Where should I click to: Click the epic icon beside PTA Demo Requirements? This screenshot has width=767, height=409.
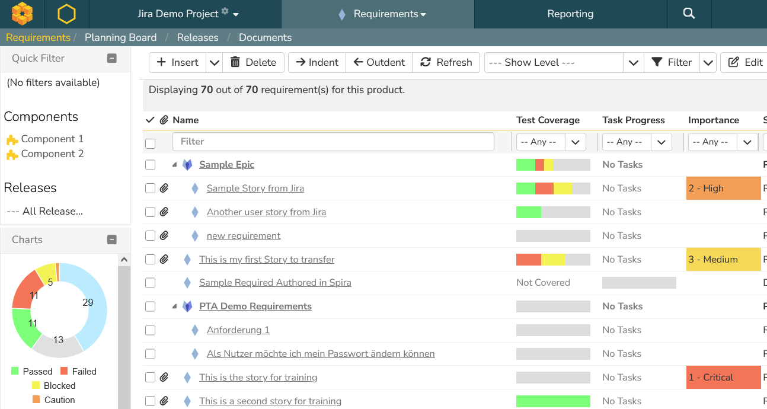point(187,306)
